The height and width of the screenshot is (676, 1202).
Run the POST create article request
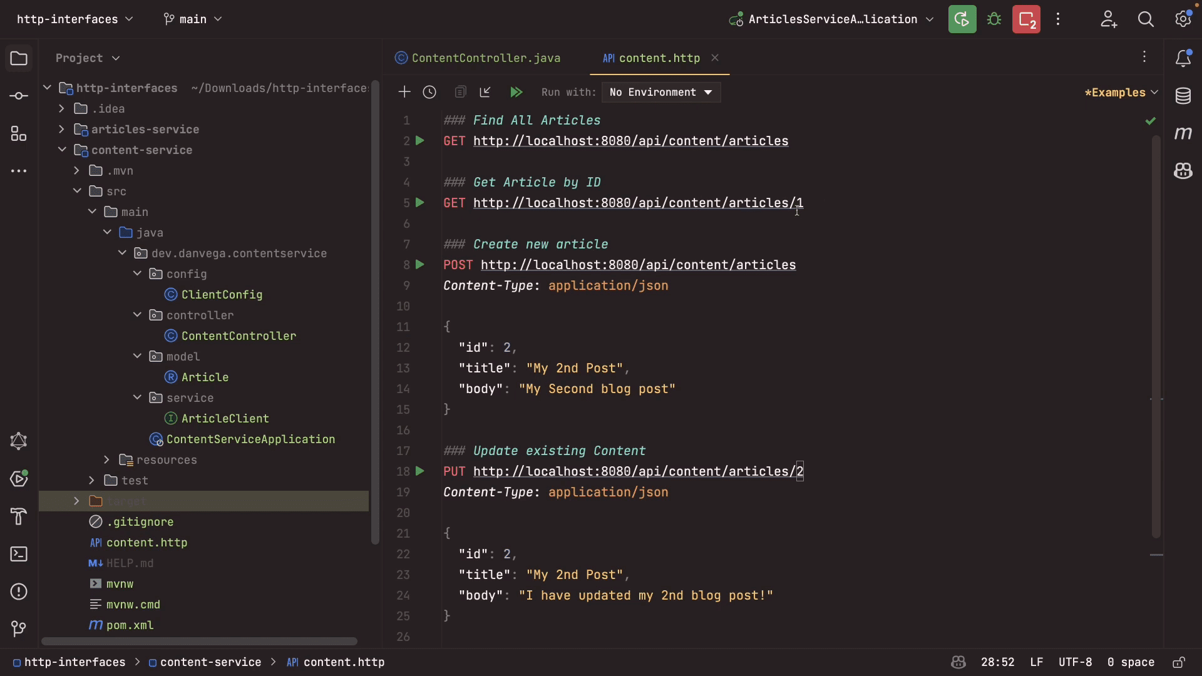[420, 265]
